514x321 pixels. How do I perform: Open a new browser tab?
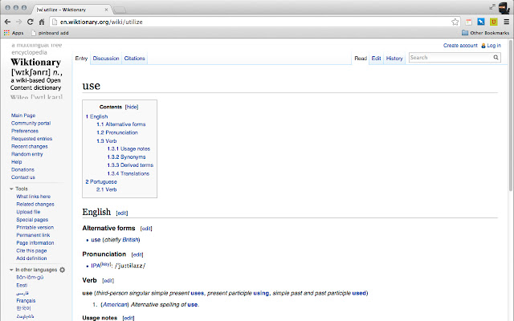[x=120, y=10]
